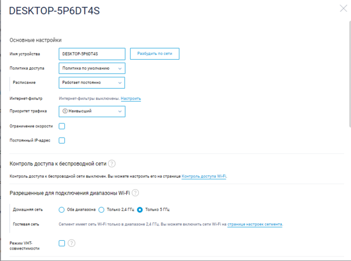Tick the Постоянный IP-адрес checkbox

(62, 140)
